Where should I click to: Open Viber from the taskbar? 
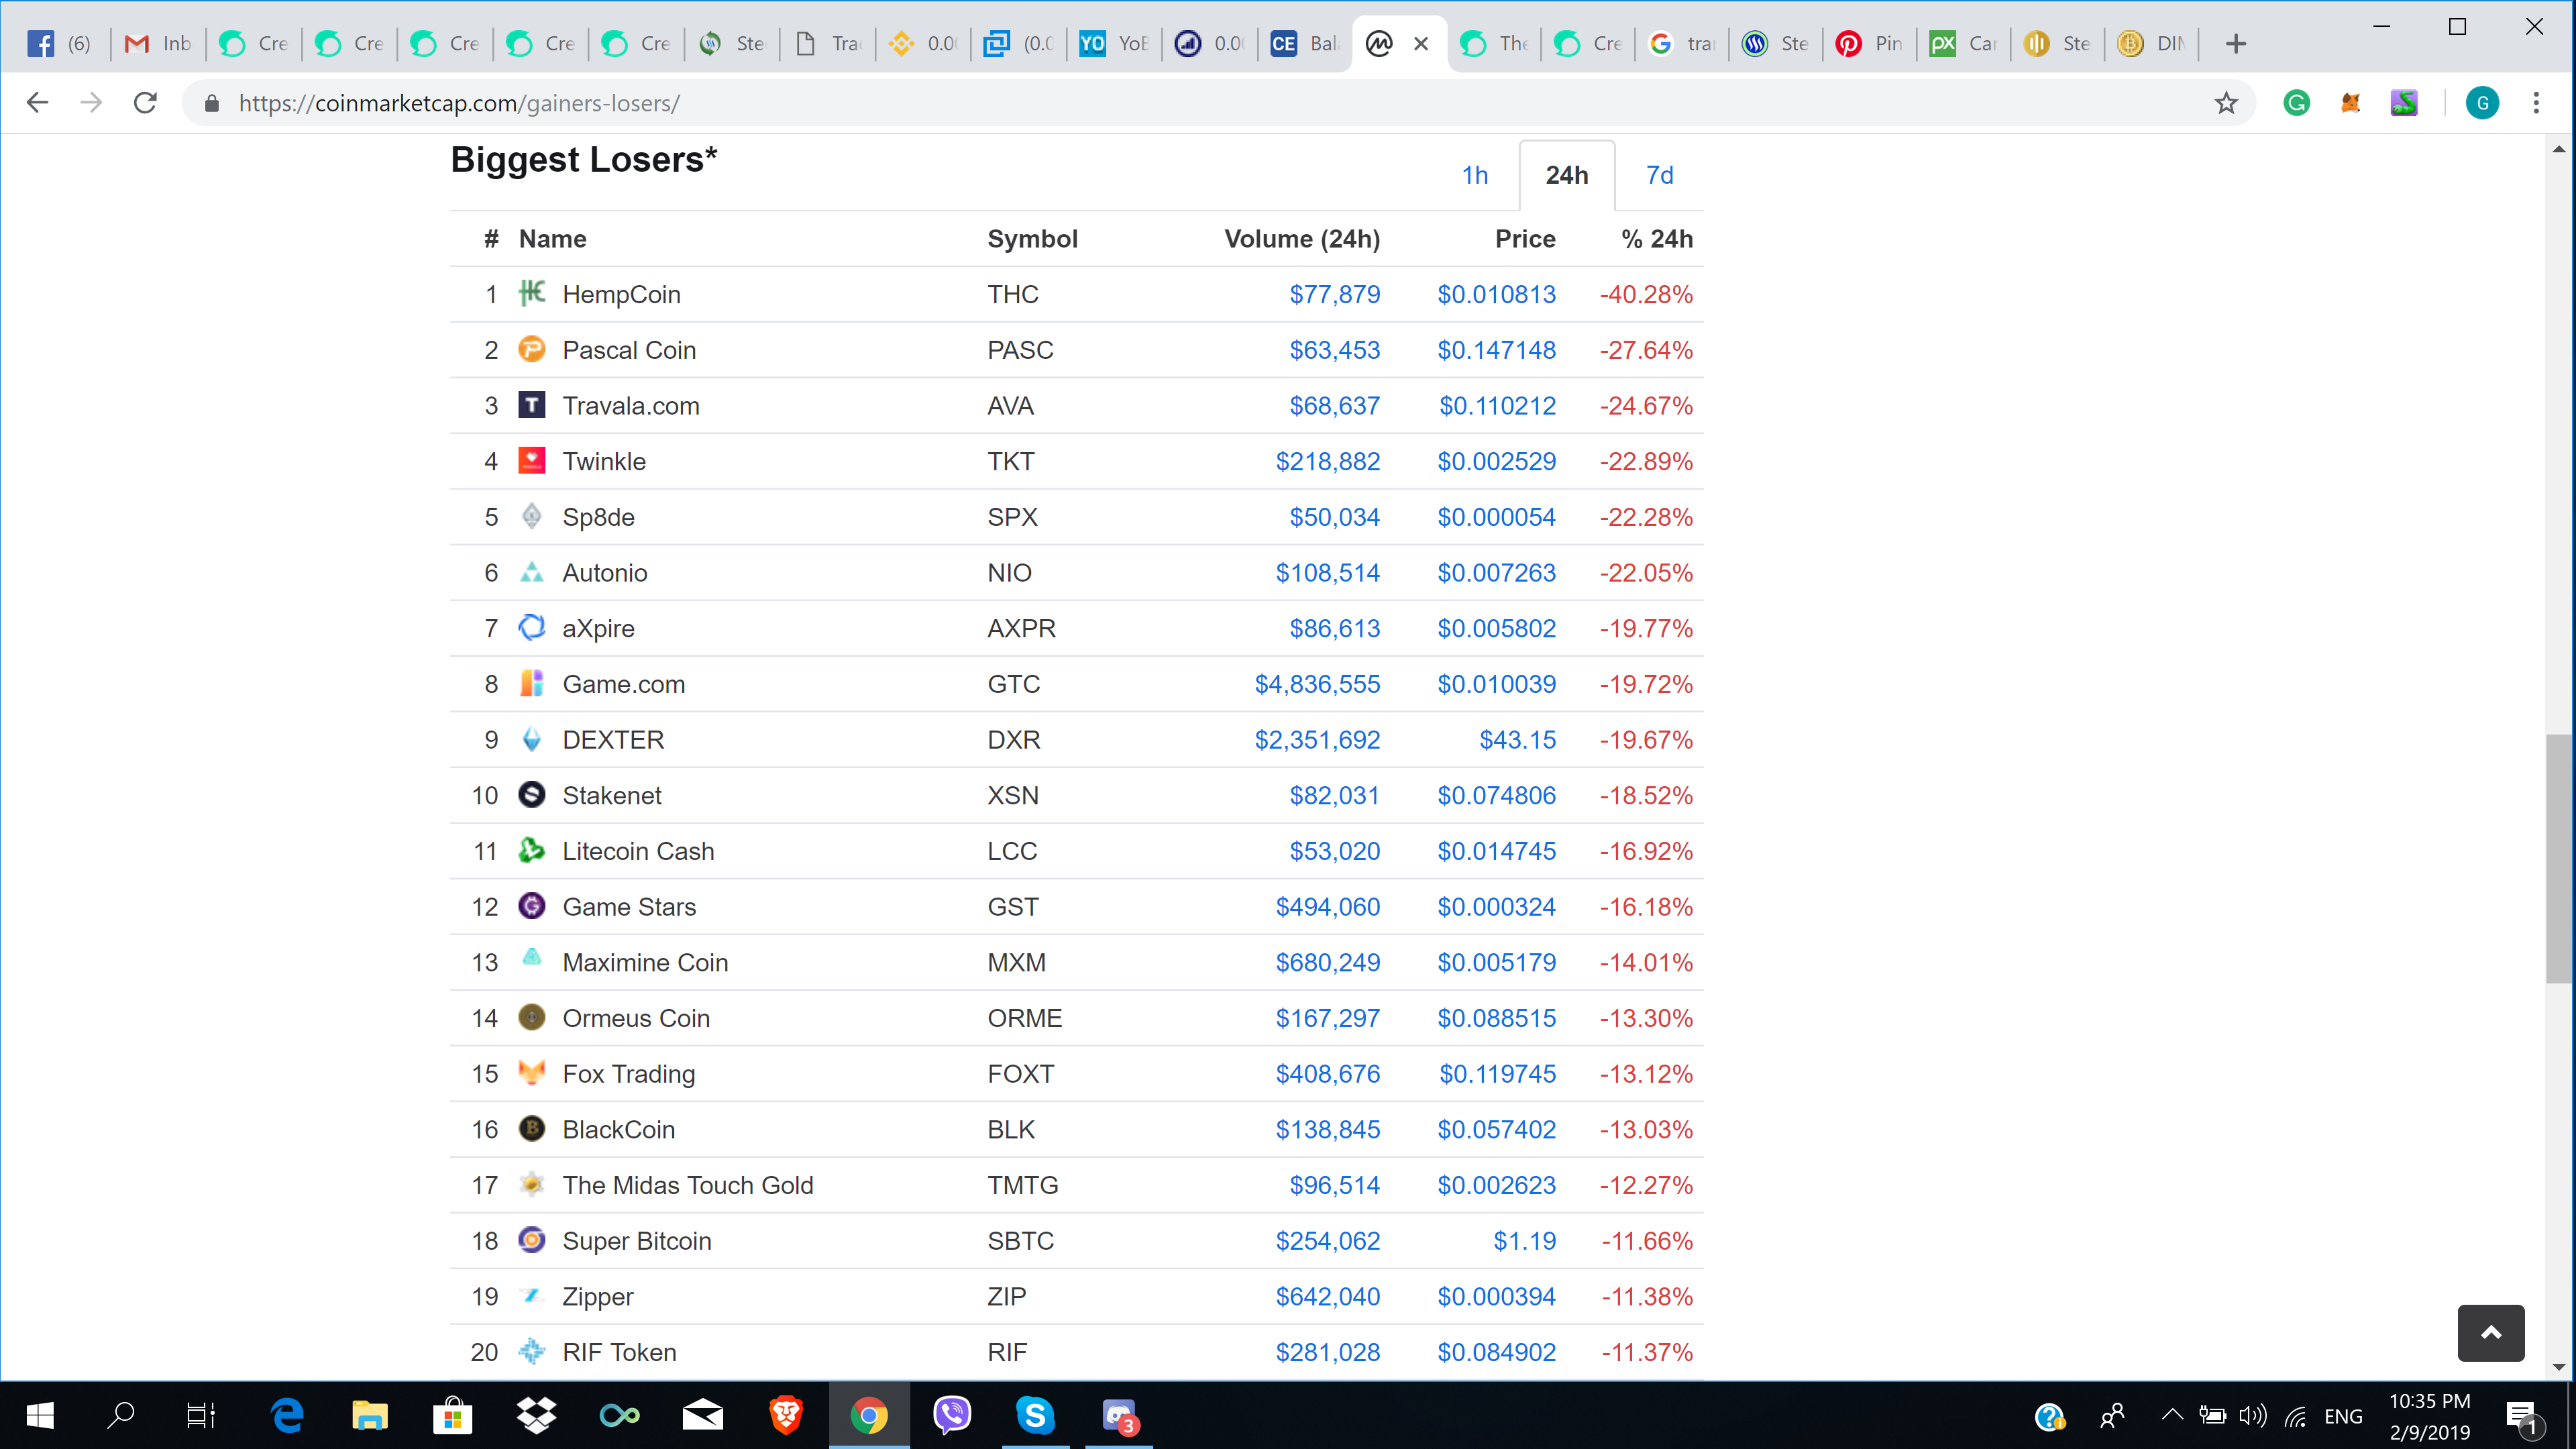point(952,1415)
